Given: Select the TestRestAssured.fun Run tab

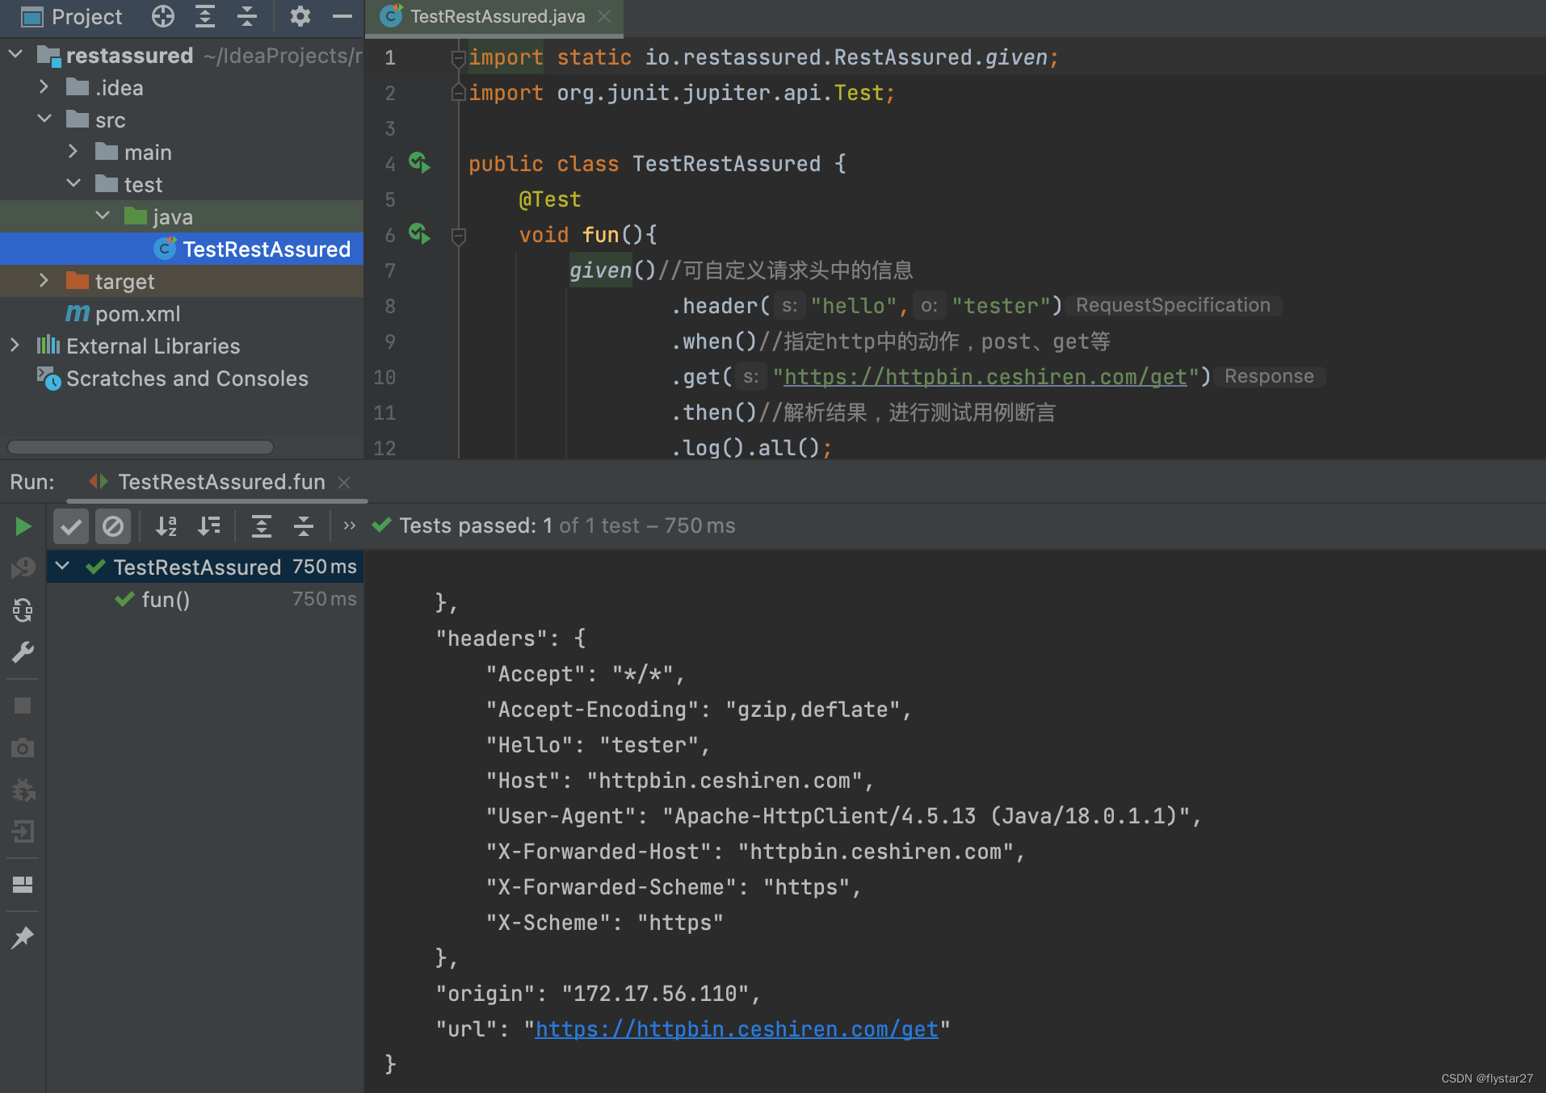Looking at the screenshot, I should (x=218, y=482).
